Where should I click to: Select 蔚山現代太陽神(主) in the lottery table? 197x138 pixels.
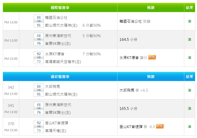61,94
